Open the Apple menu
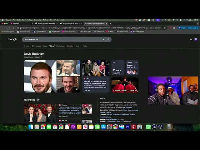This screenshot has width=200, height=150. (3, 20)
